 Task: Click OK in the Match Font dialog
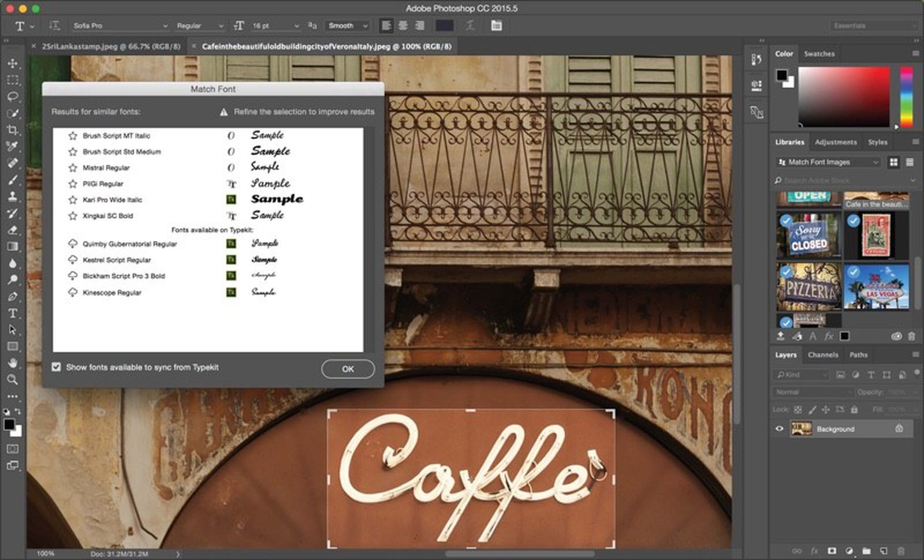pos(347,369)
